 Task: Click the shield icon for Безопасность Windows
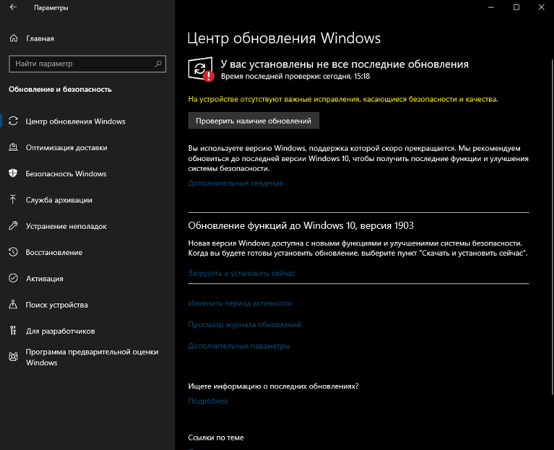point(13,174)
